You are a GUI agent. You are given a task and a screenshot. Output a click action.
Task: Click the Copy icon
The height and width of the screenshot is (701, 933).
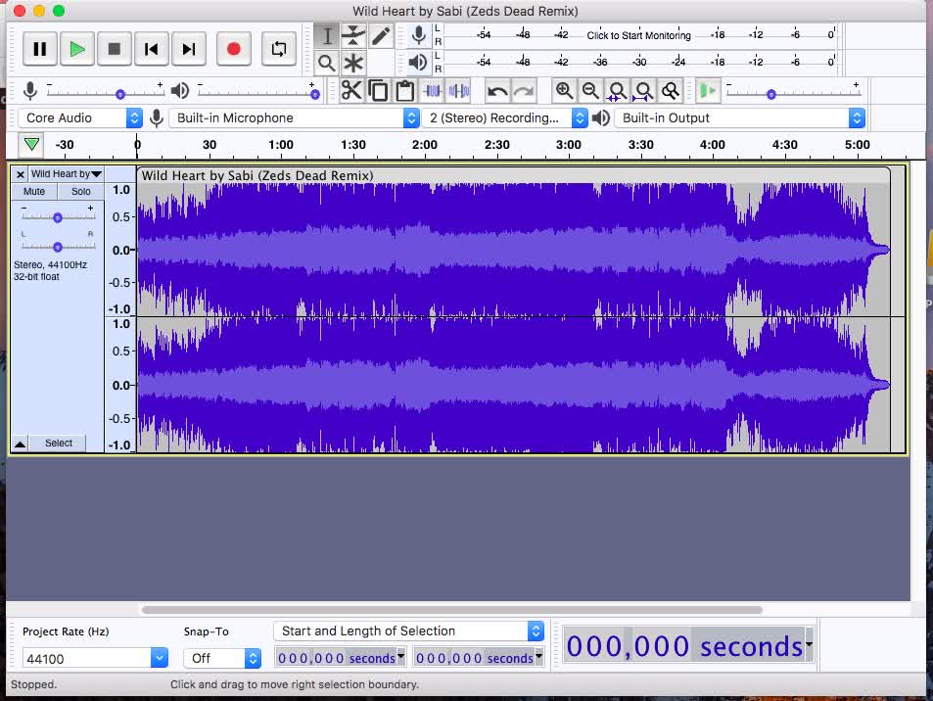(378, 91)
